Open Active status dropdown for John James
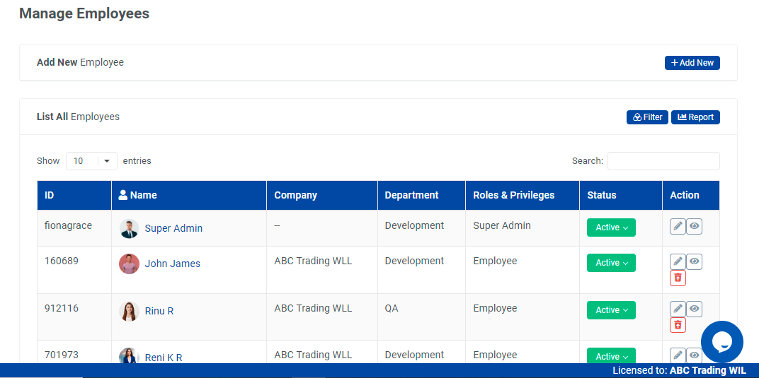The width and height of the screenshot is (759, 378). (x=611, y=263)
